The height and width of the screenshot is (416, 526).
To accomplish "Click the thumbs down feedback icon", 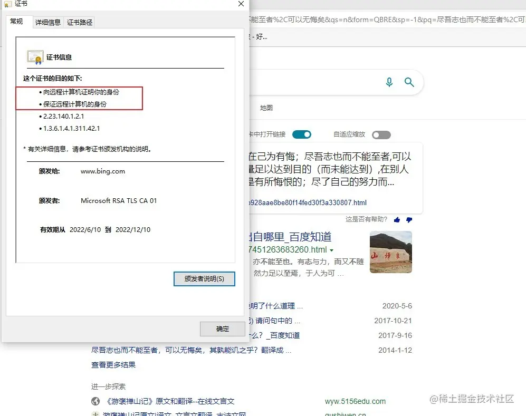I will click(409, 220).
